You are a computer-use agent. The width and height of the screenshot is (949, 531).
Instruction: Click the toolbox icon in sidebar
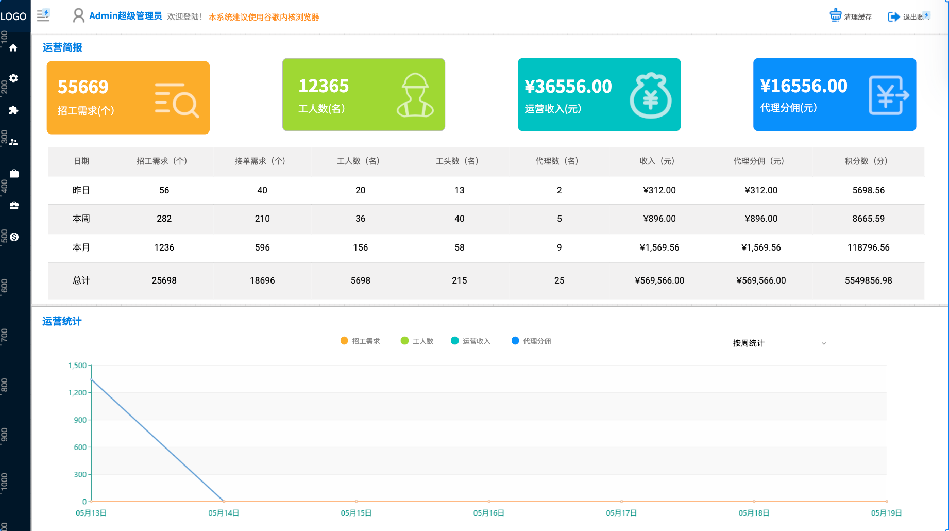tap(14, 205)
